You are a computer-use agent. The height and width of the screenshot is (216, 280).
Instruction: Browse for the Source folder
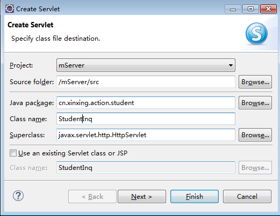click(255, 82)
